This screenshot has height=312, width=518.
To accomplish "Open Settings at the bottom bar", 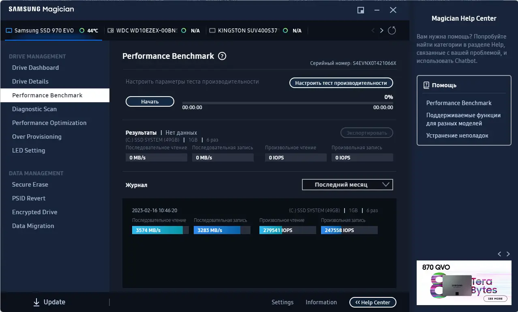I will (x=283, y=302).
